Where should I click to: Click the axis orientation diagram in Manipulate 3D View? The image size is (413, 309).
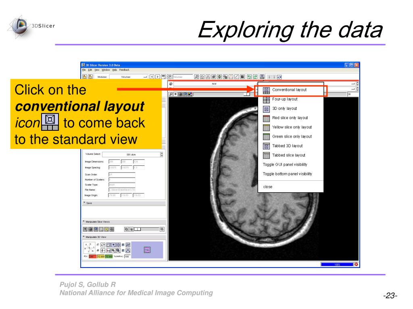point(89,248)
